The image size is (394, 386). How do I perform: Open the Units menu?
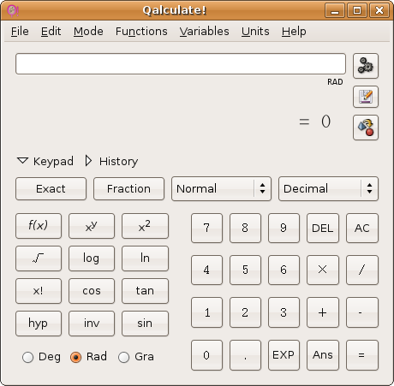(255, 32)
